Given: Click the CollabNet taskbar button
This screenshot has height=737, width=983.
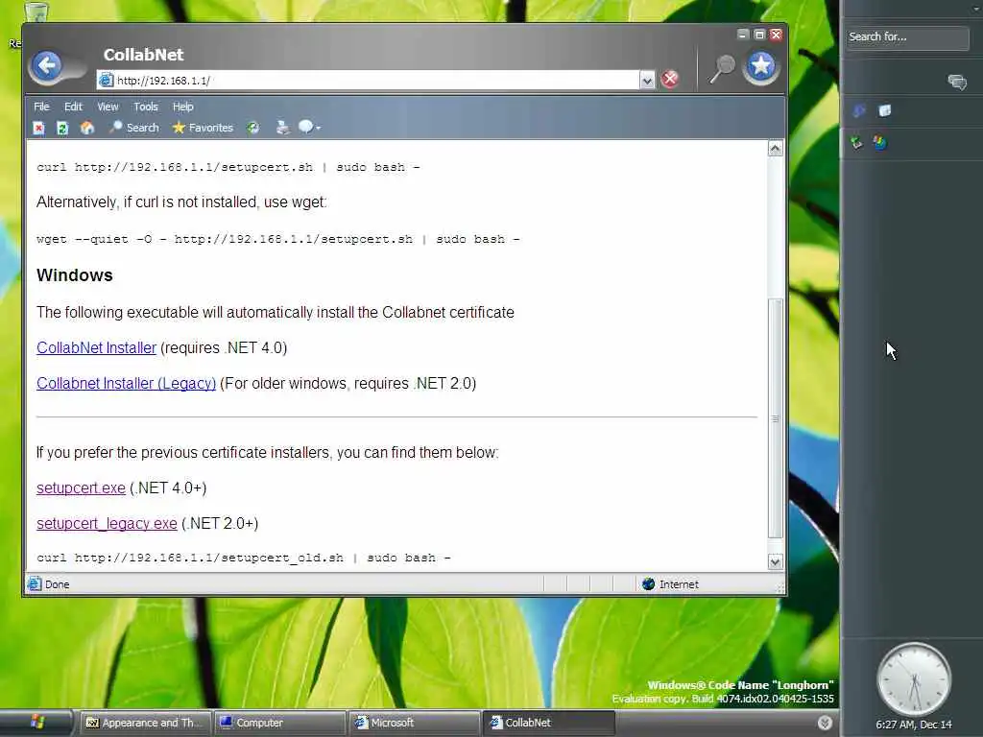Looking at the screenshot, I should point(548,723).
